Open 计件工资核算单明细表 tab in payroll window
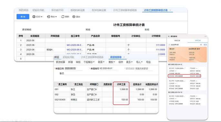 [x=92, y=57]
